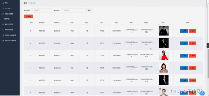Tick the checkbox for row 申报人员5
This screenshot has width=209, height=96.
[26, 80]
